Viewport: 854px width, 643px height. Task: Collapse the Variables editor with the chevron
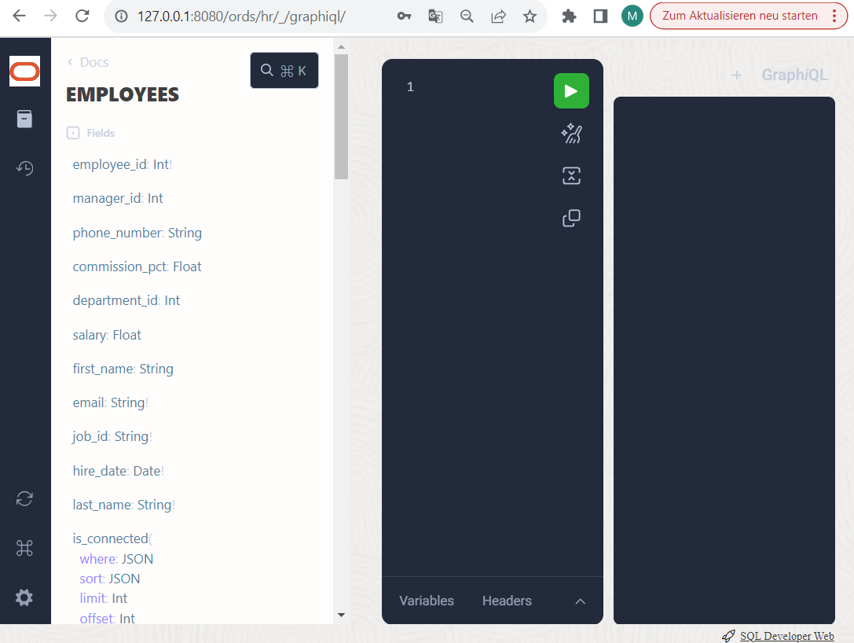coord(580,601)
